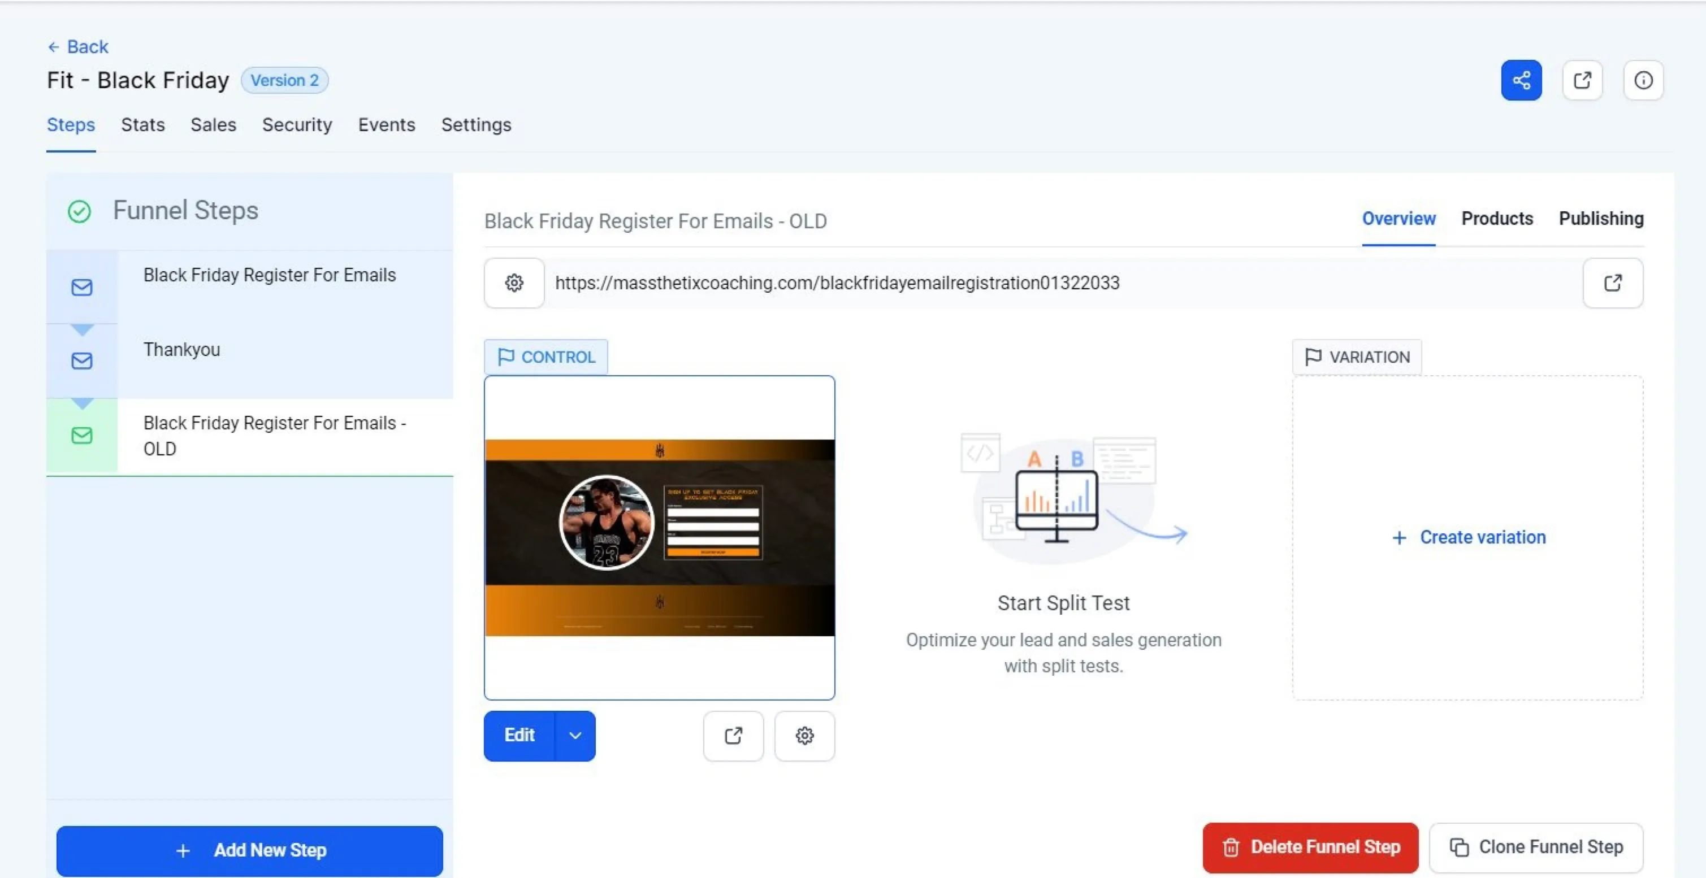Select the Overview tab

1398,219
